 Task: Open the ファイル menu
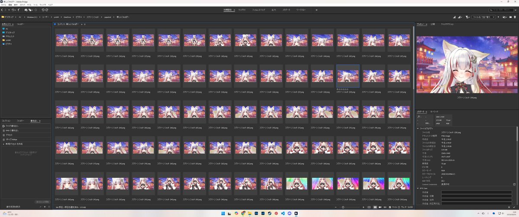pos(3,5)
